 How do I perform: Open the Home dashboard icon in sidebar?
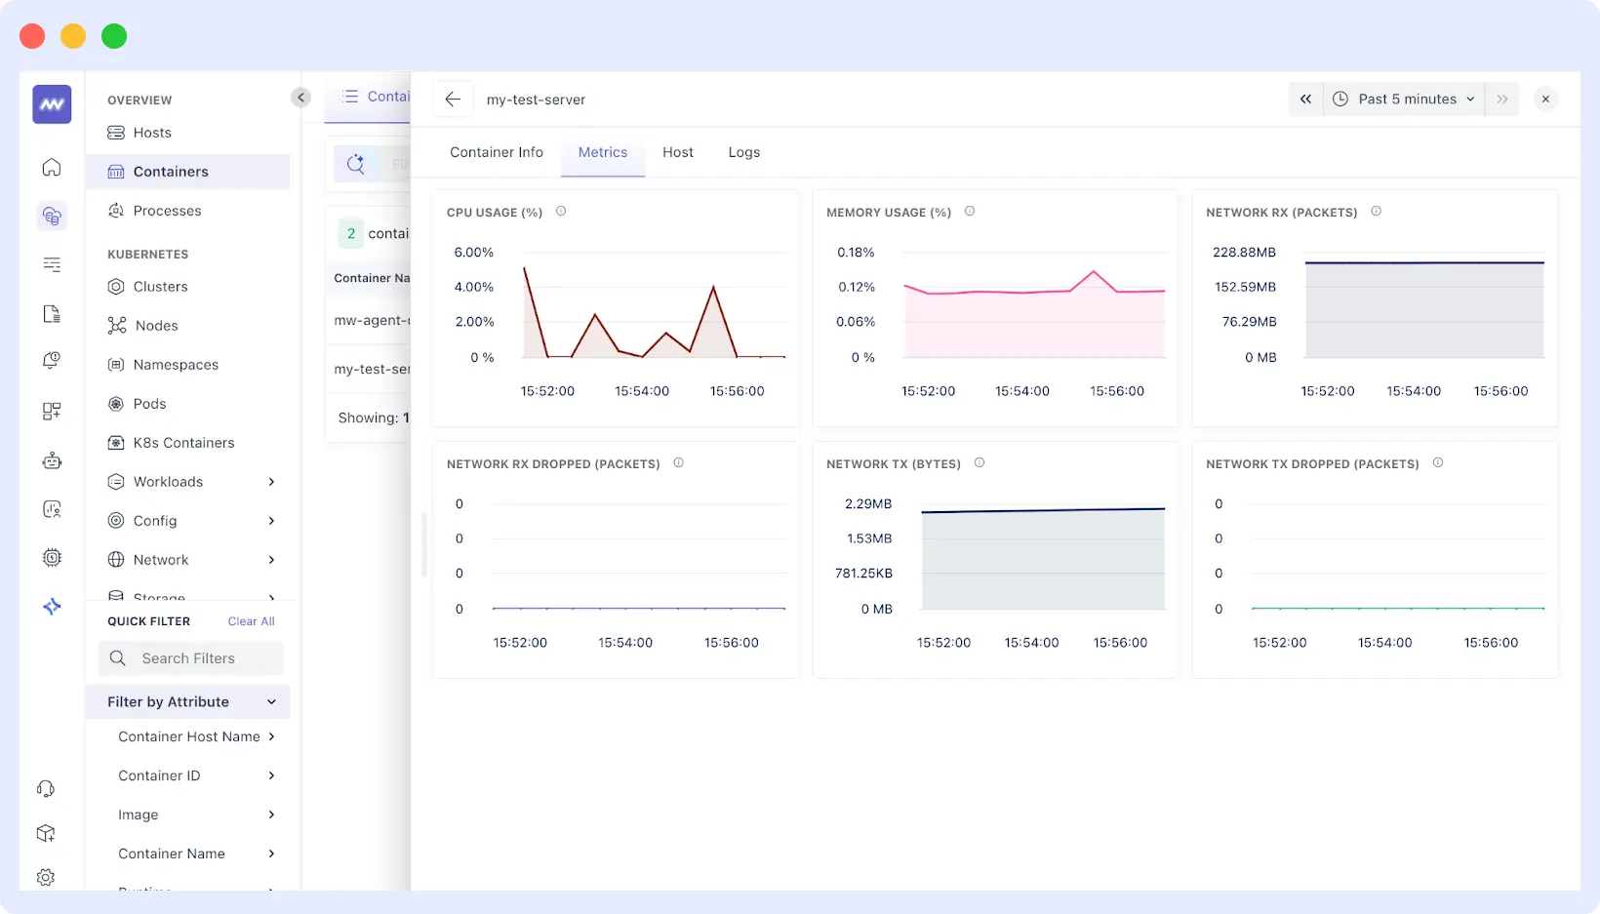[51, 167]
